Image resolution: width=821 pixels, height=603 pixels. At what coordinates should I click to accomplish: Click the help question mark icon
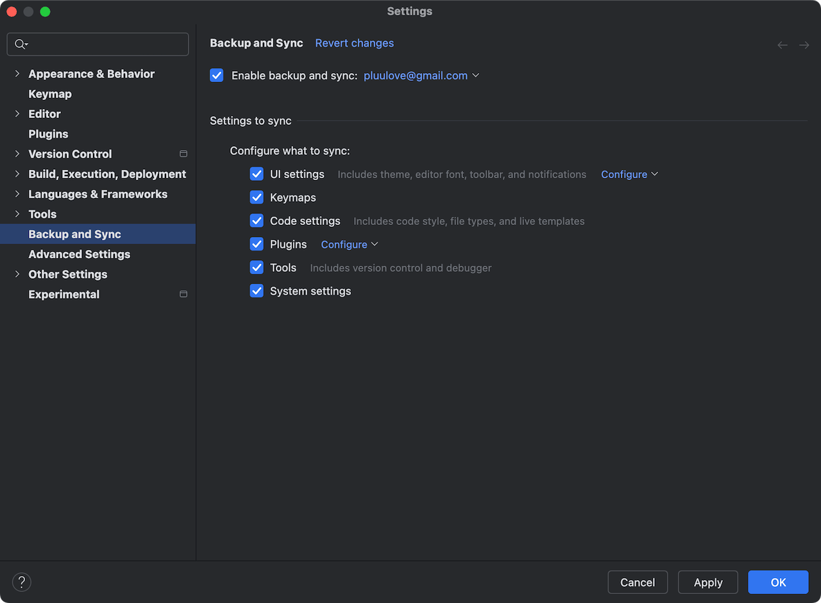tap(22, 582)
